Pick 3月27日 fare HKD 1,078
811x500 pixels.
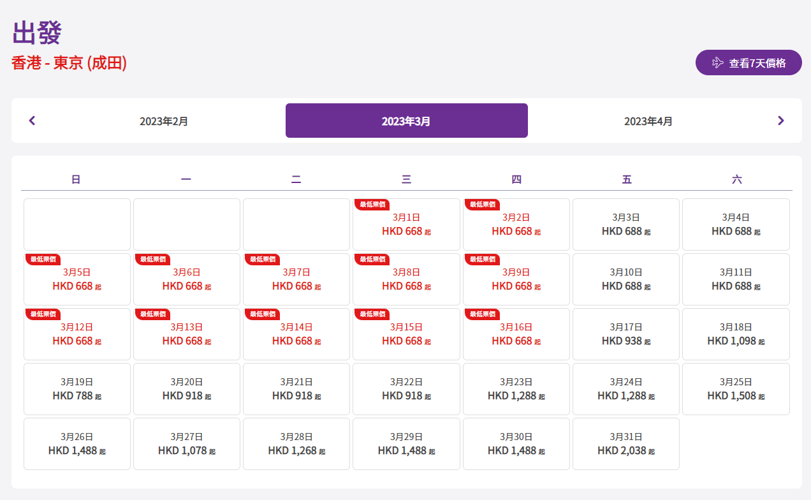[187, 444]
